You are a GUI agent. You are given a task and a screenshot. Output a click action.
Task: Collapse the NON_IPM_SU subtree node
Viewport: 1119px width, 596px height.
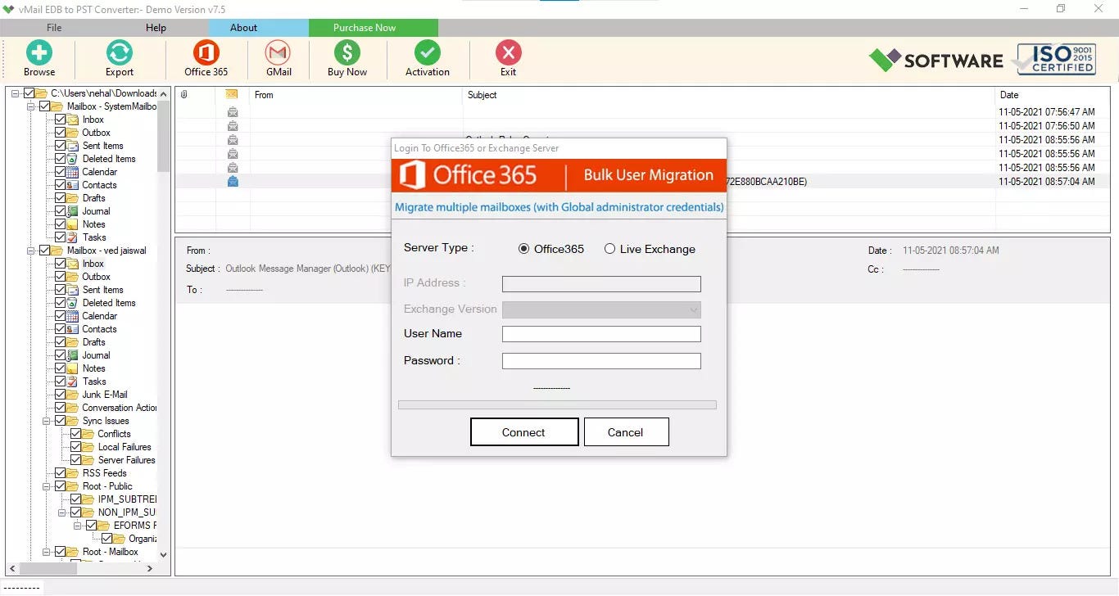click(x=62, y=512)
